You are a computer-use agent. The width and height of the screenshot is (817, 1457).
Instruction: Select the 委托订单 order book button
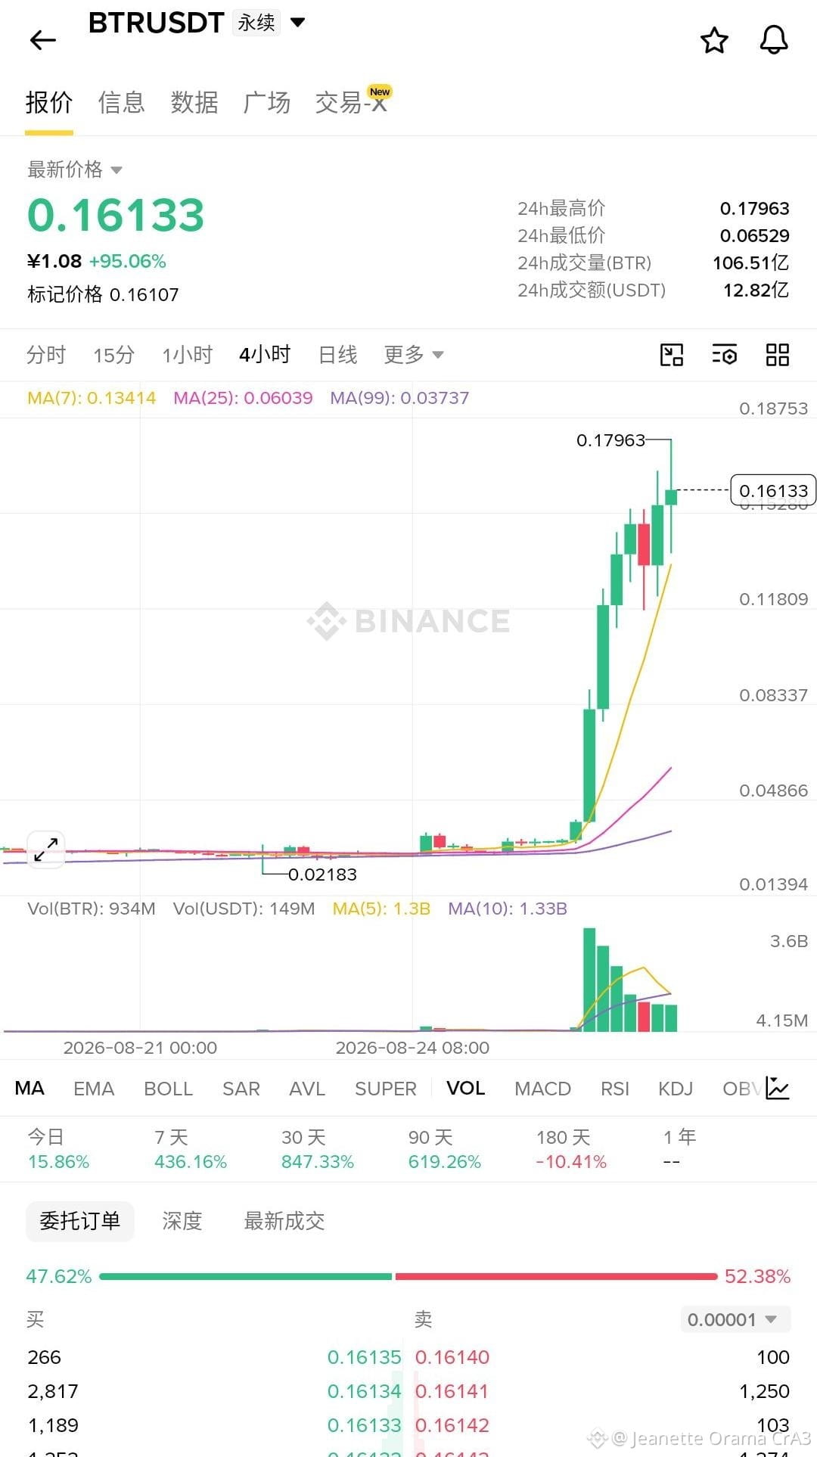pyautogui.click(x=80, y=1221)
